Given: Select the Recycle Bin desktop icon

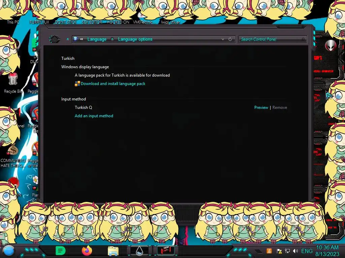Looking at the screenshot, I should (13, 83).
